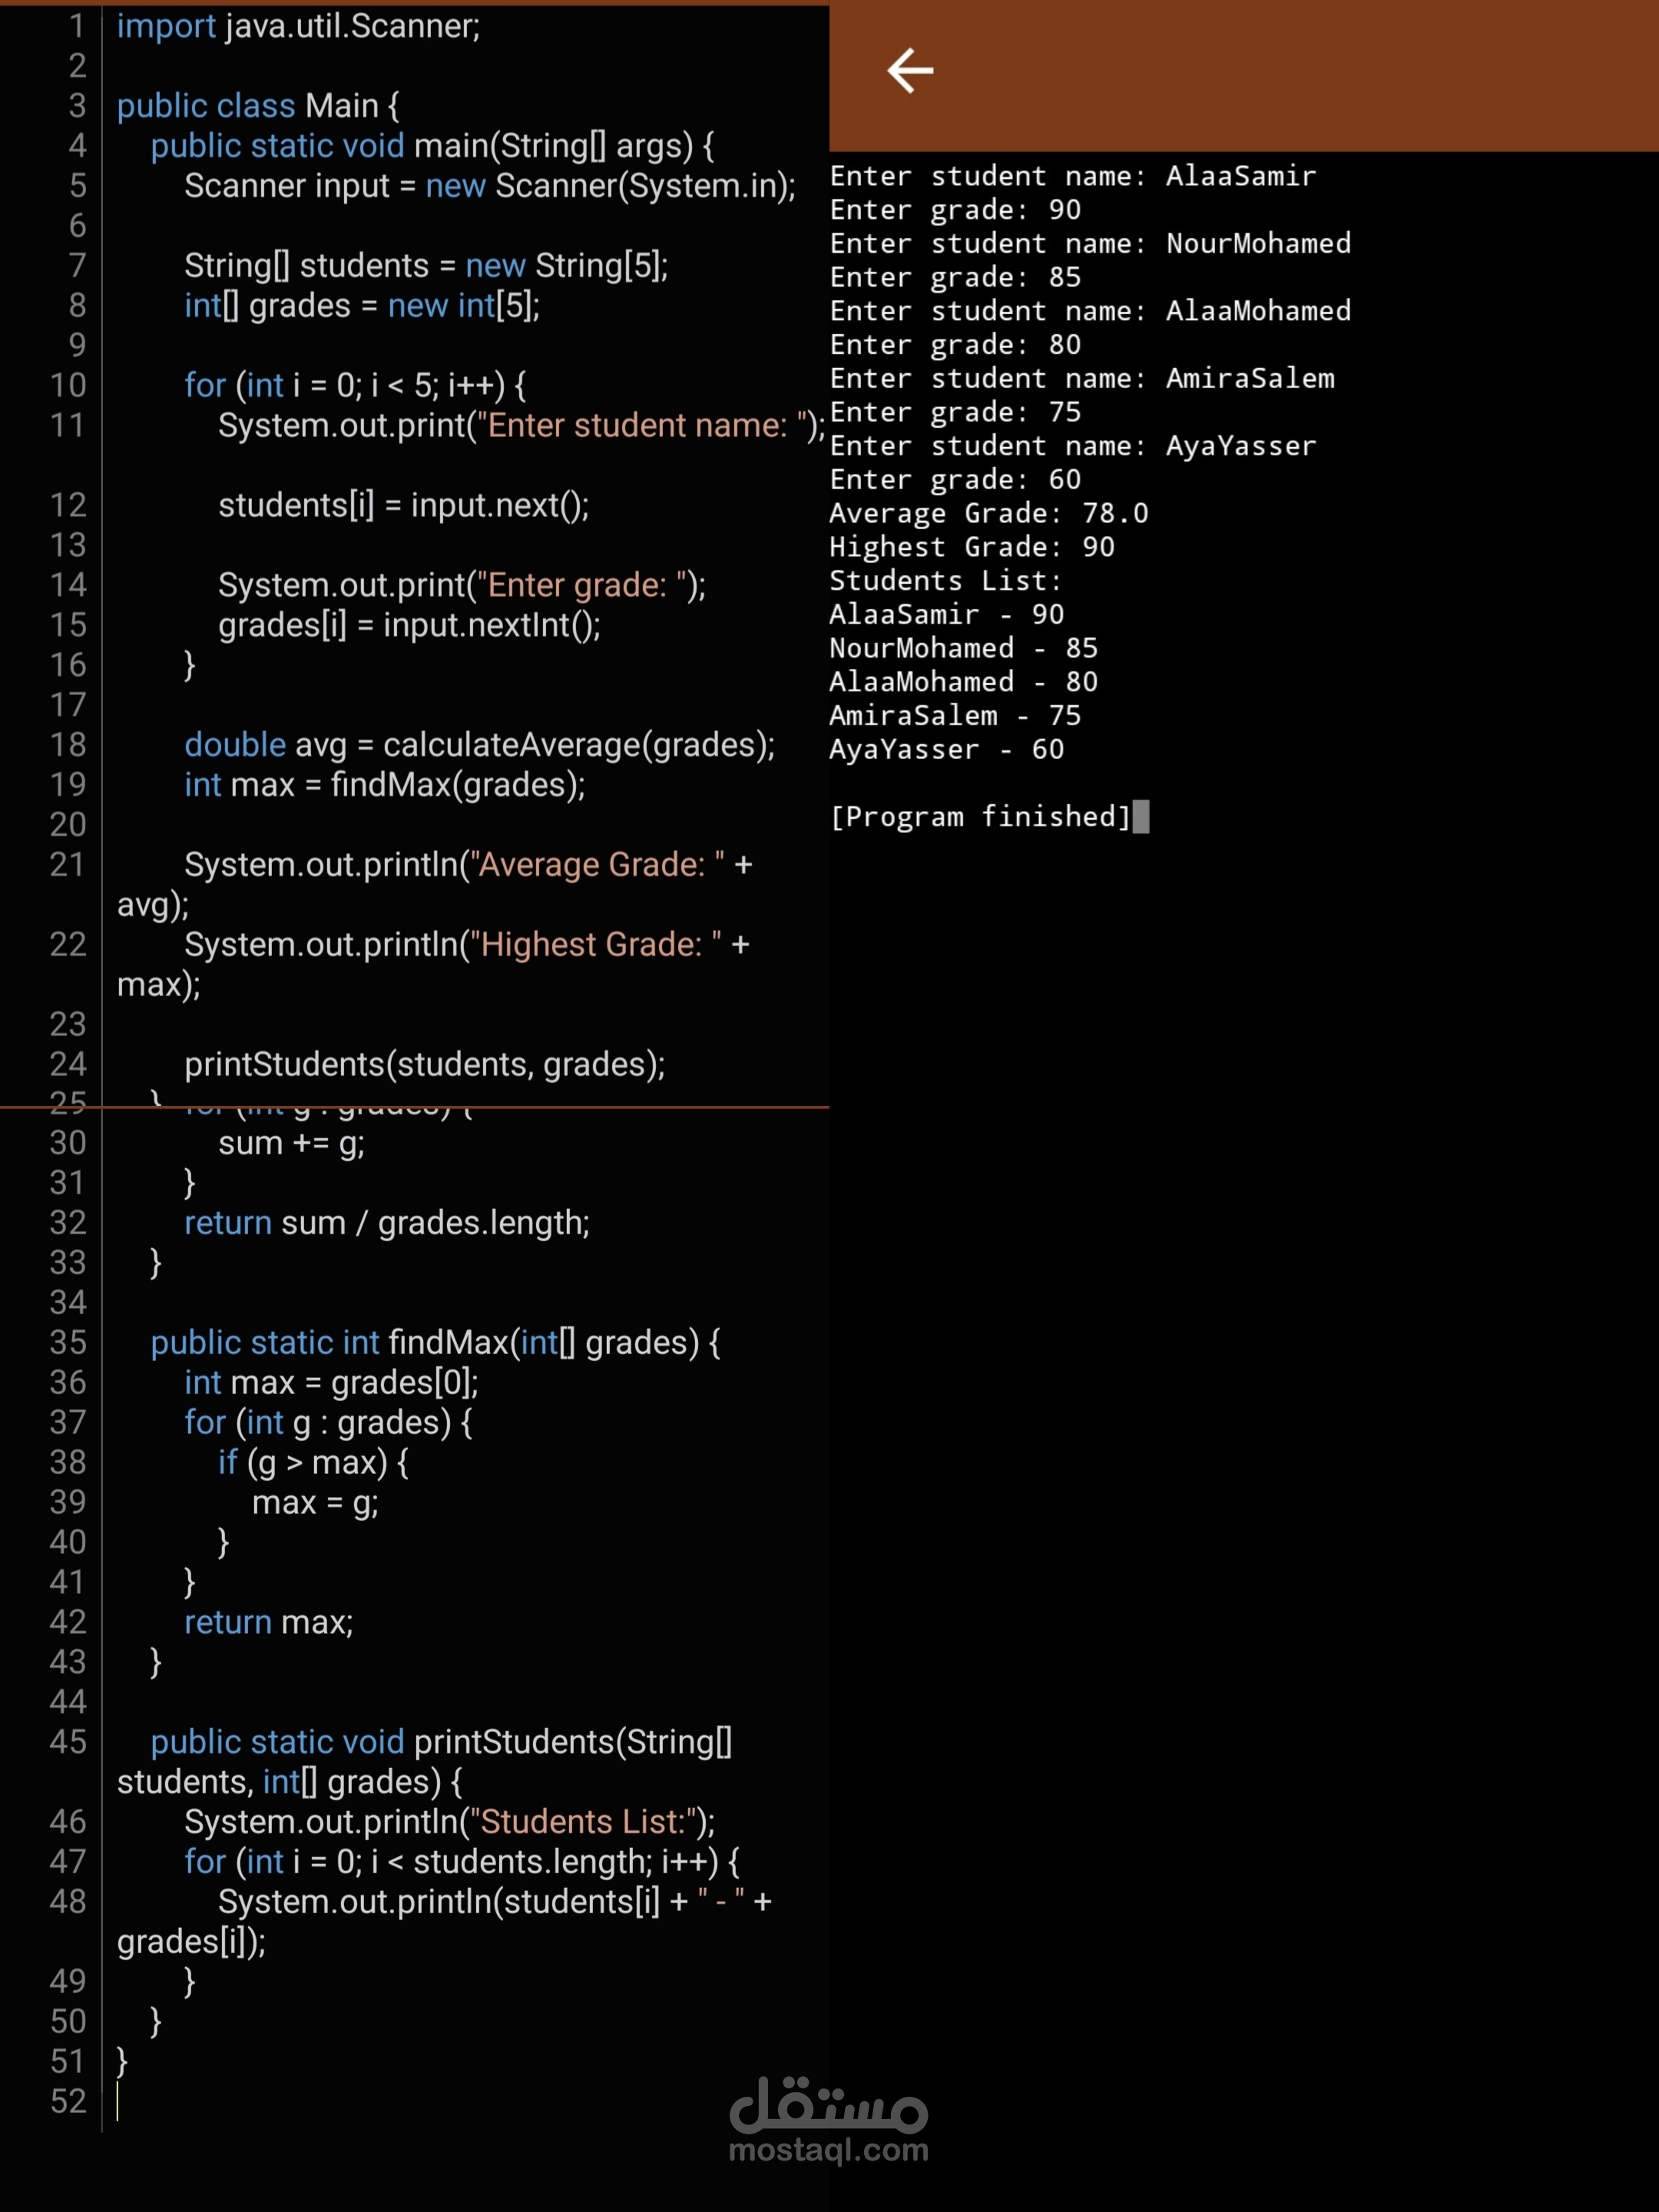Click the Enter grade: 85 prompt line
1659x2212 pixels.
coord(953,277)
